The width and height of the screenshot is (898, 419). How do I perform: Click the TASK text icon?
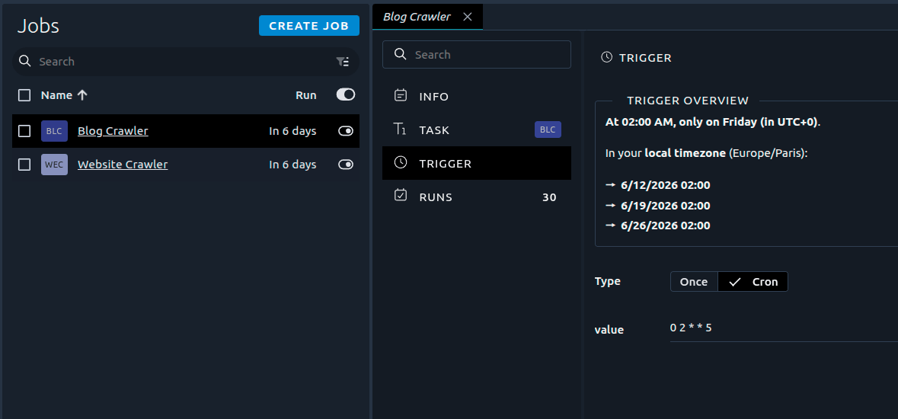click(x=401, y=130)
